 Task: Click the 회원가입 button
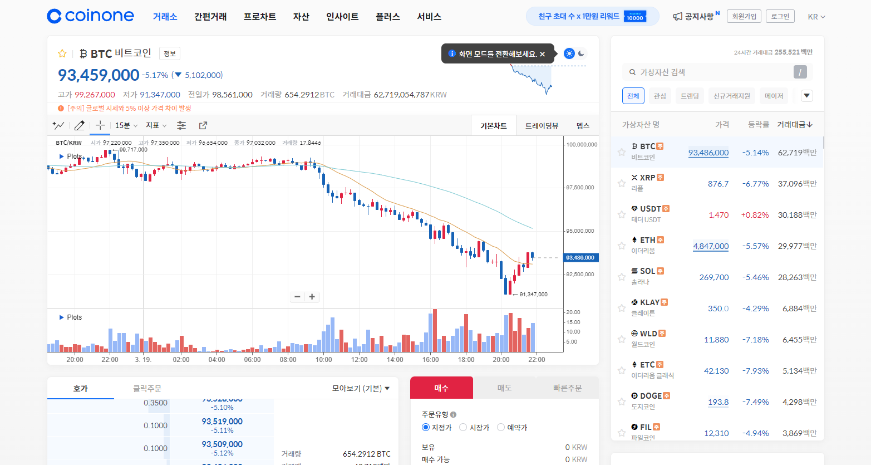pos(744,16)
